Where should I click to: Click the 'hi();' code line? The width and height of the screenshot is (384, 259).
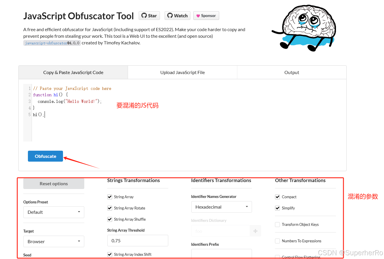coord(39,115)
